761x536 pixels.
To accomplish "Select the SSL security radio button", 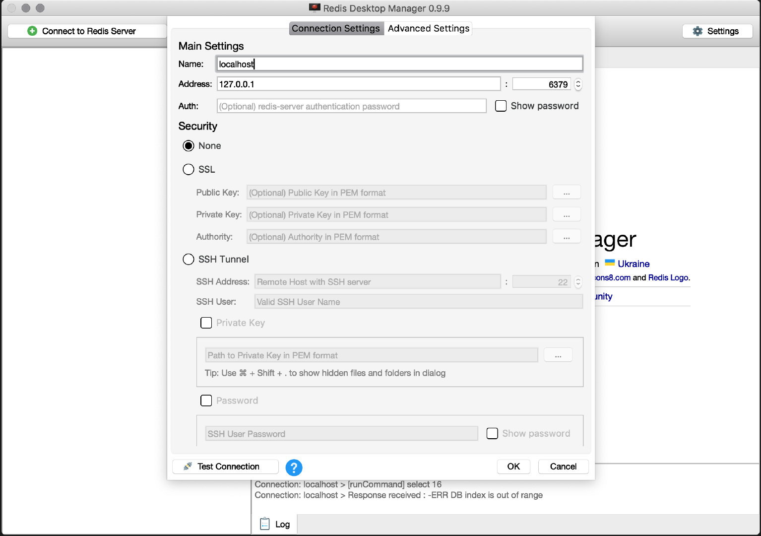I will point(189,170).
